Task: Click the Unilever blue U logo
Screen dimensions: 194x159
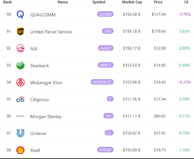Action: point(20,133)
